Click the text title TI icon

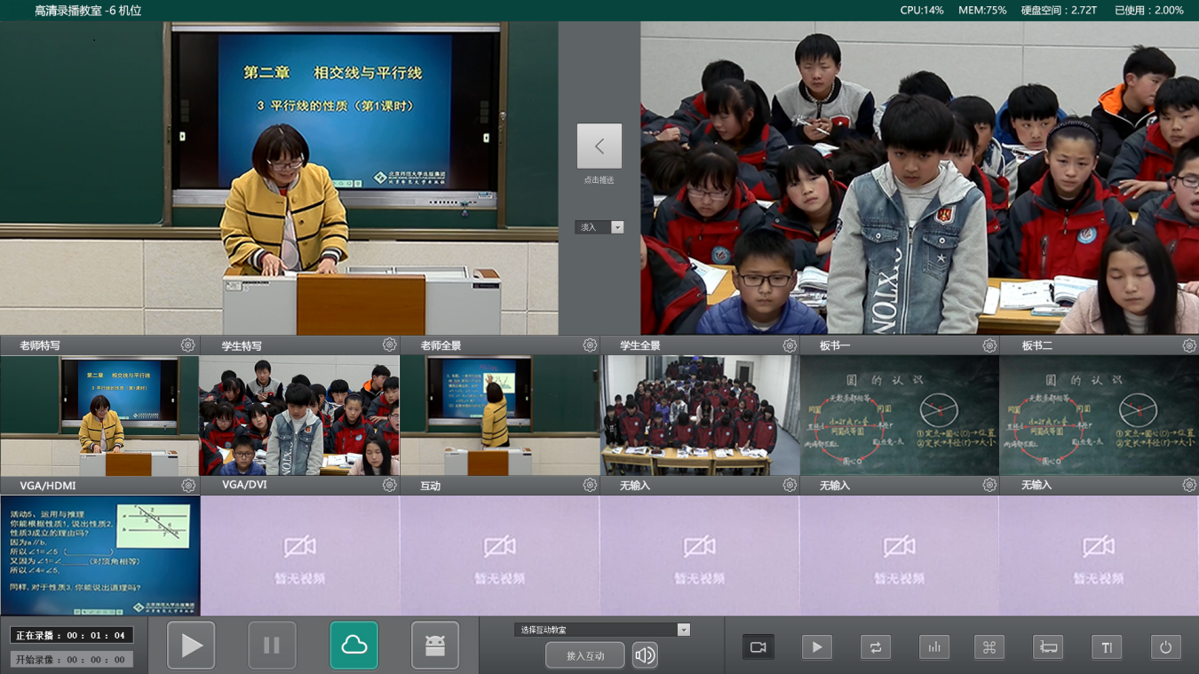[1107, 647]
